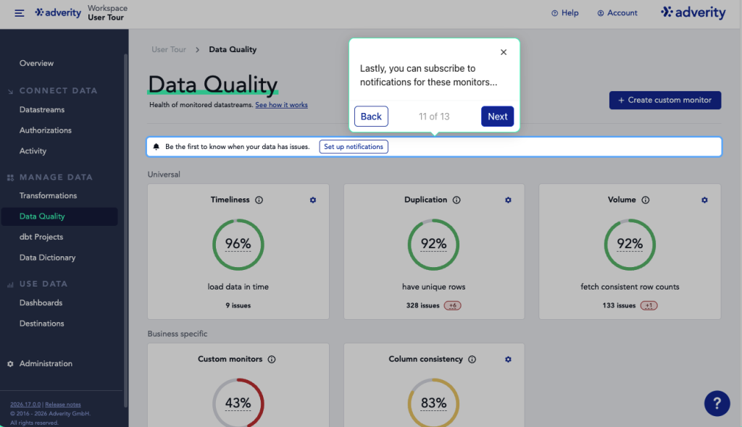Click the +1 badge under Volume
Image resolution: width=742 pixels, height=427 pixels.
coord(649,306)
